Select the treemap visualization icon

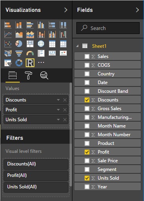tap(30, 44)
